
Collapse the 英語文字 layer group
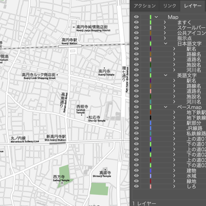click(166, 75)
